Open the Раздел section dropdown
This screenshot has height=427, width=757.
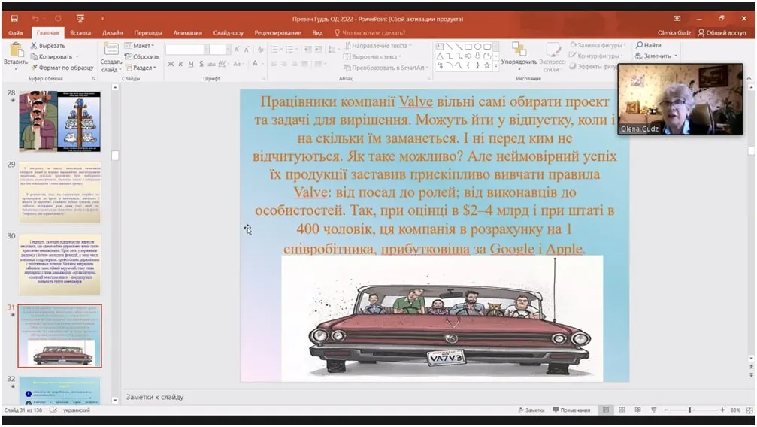click(141, 68)
